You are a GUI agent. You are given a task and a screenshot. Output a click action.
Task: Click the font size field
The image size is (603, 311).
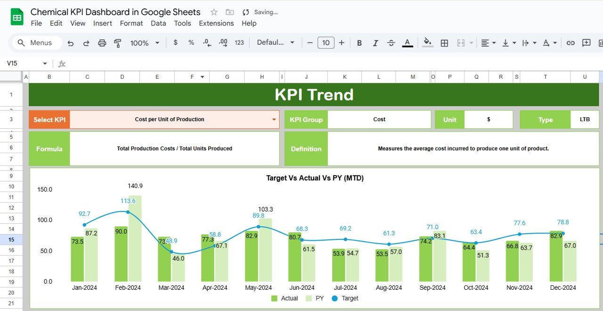click(x=326, y=42)
